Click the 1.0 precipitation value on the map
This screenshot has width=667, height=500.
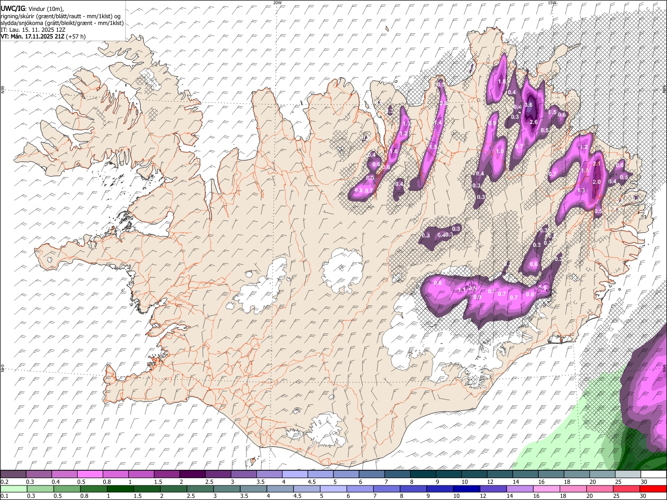[500, 151]
